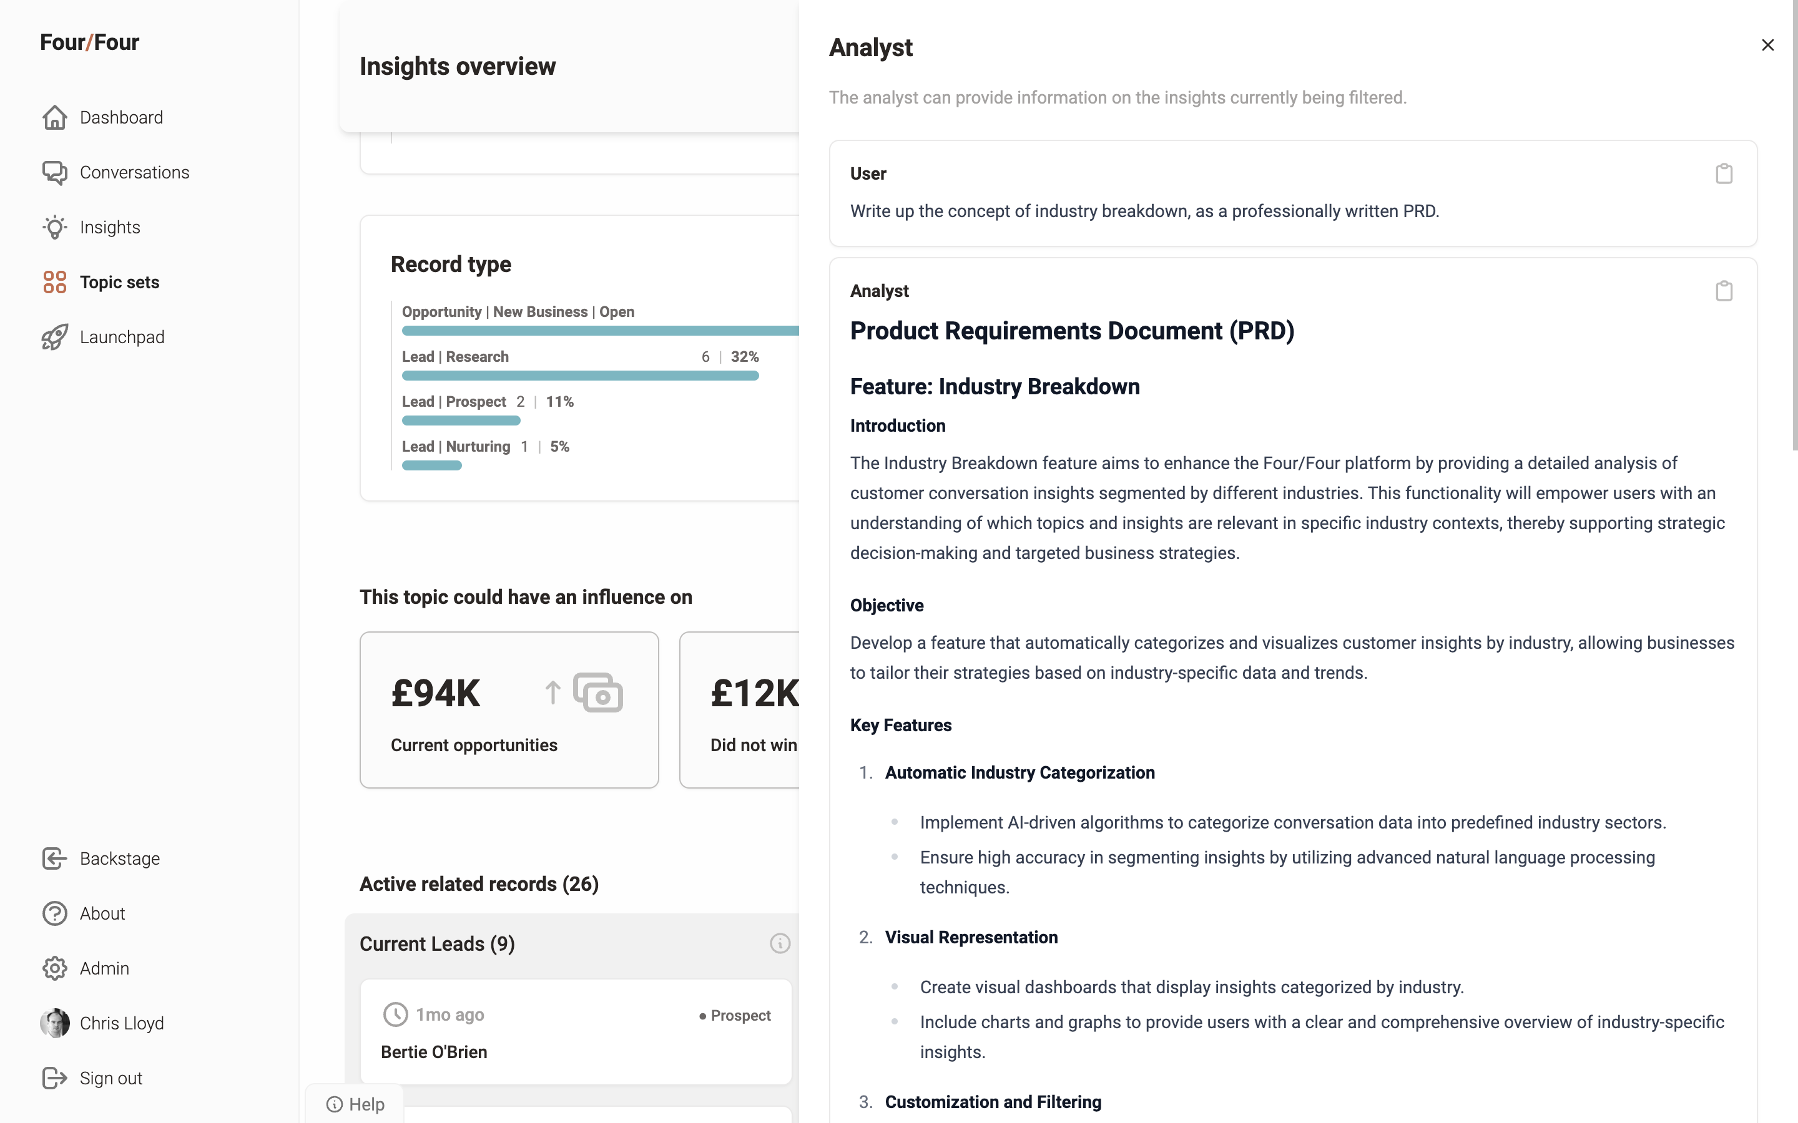Copy the User message to clipboard
The height and width of the screenshot is (1123, 1798).
pos(1724,174)
